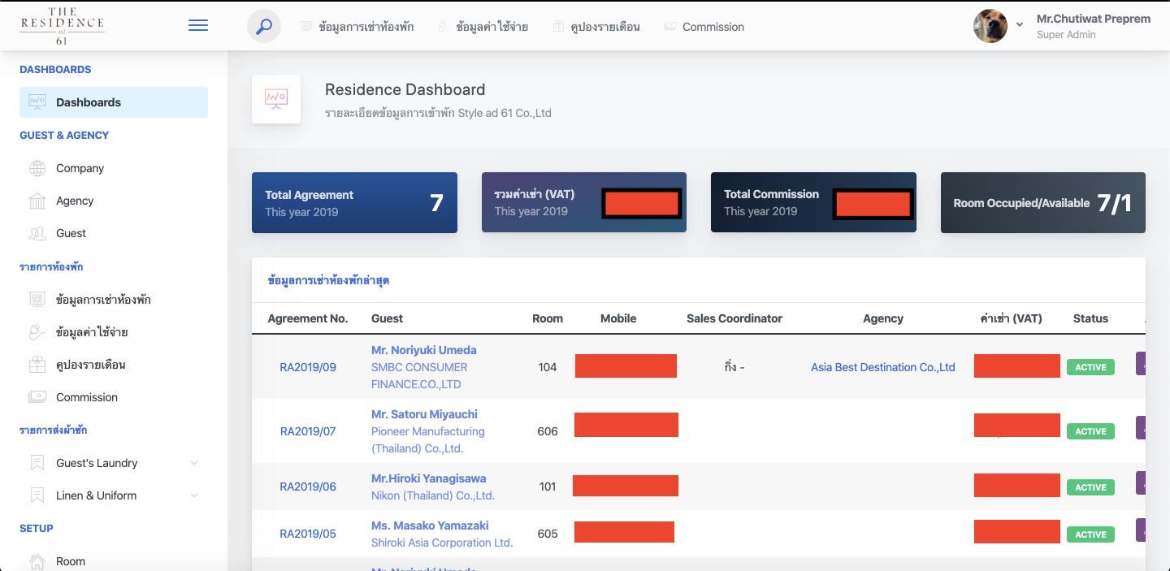Click the icon beside sidebar ข้อมูลค่าใช้จ่าย

coord(37,331)
